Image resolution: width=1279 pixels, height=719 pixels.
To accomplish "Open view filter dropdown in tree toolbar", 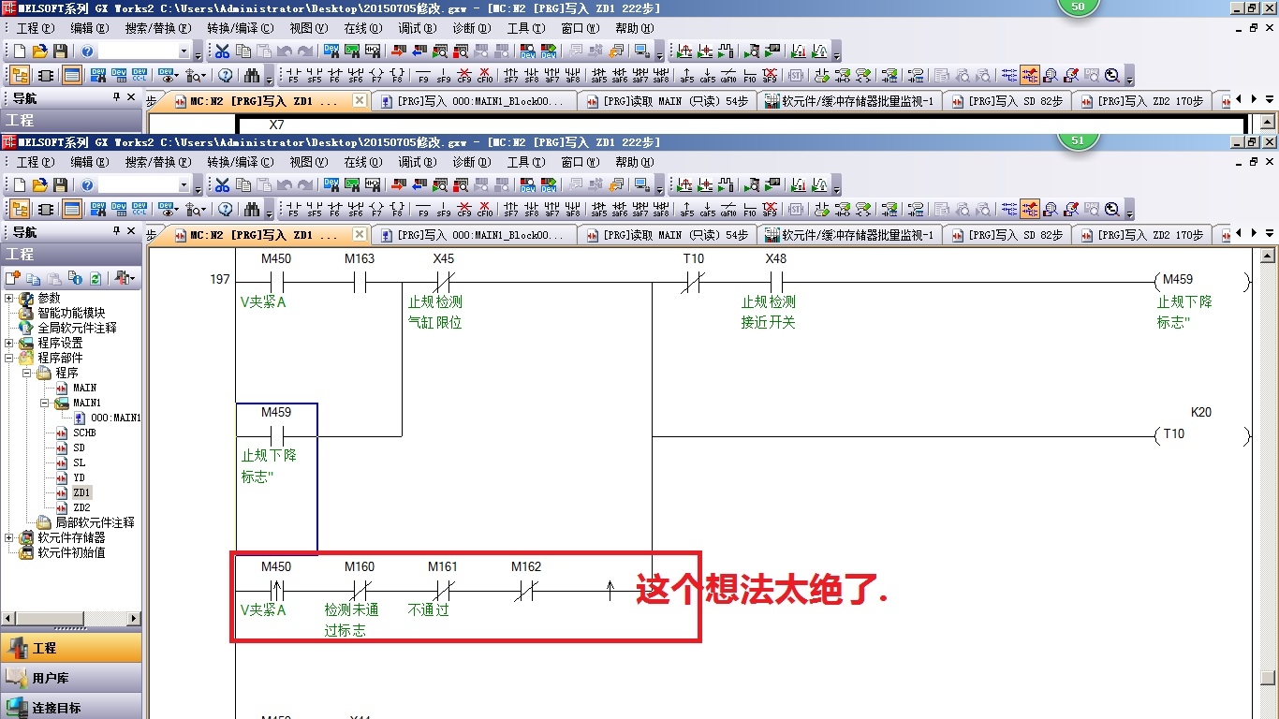I will [124, 279].
